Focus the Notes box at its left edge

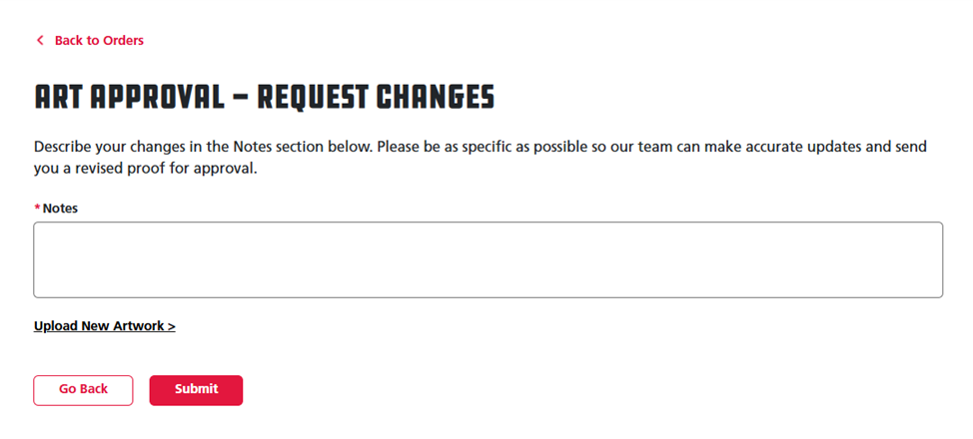point(45,259)
